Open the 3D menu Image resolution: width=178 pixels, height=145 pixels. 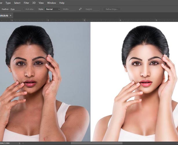[33, 3]
